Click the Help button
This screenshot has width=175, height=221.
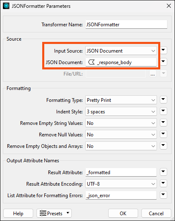[18, 213]
